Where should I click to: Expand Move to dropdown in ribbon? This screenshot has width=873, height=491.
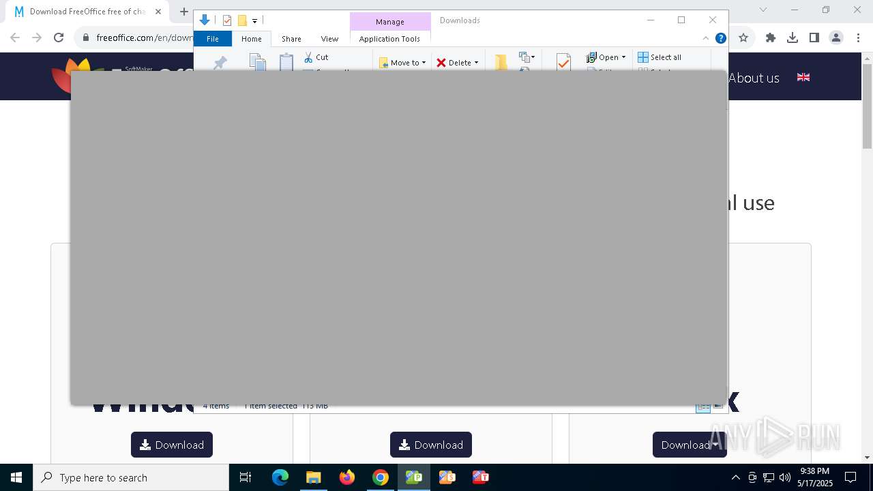pos(424,63)
